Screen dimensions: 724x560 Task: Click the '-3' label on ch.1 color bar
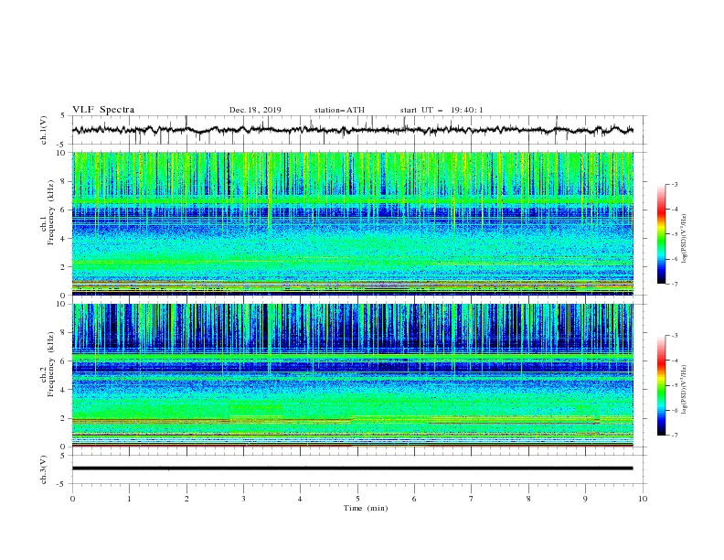coord(674,184)
